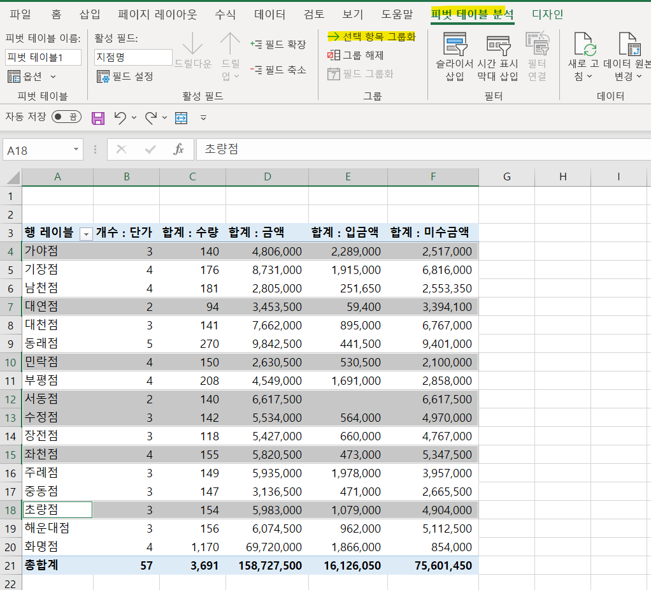Switch to the 데이터 tab

(270, 15)
